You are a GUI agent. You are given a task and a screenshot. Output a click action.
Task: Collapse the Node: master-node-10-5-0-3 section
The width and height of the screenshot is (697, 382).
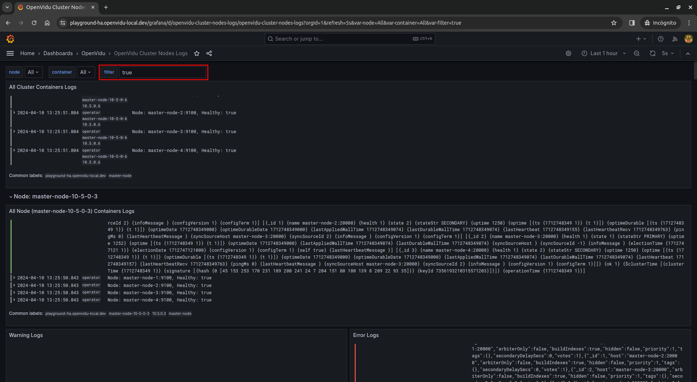point(11,196)
